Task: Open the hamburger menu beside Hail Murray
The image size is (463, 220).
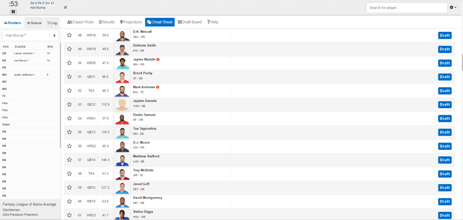Action: 65,7
